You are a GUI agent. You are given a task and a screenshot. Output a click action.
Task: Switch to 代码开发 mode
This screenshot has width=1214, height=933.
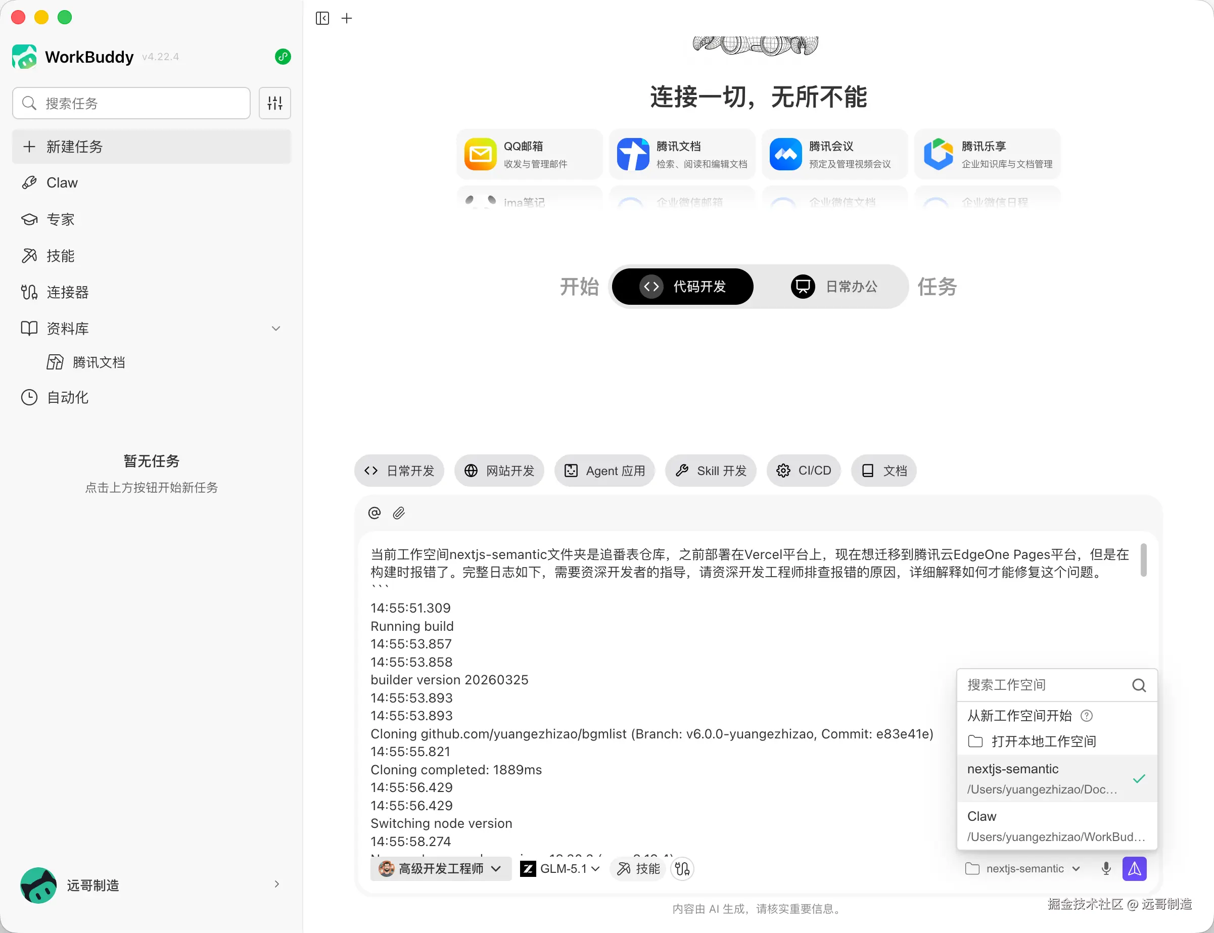coord(682,287)
